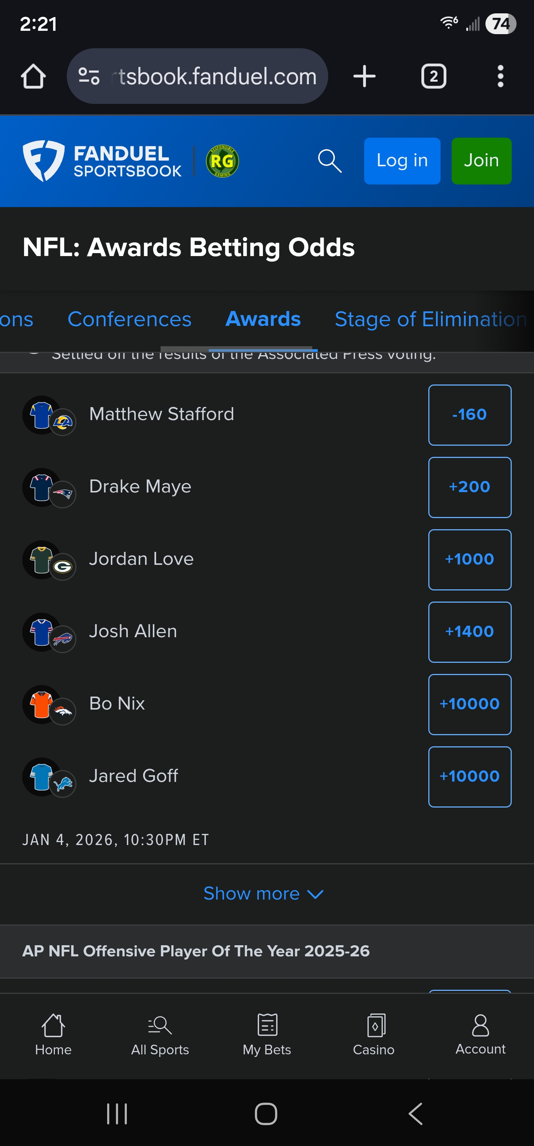This screenshot has width=534, height=1146.
Task: Add a new browser tab with plus
Action: [x=365, y=76]
